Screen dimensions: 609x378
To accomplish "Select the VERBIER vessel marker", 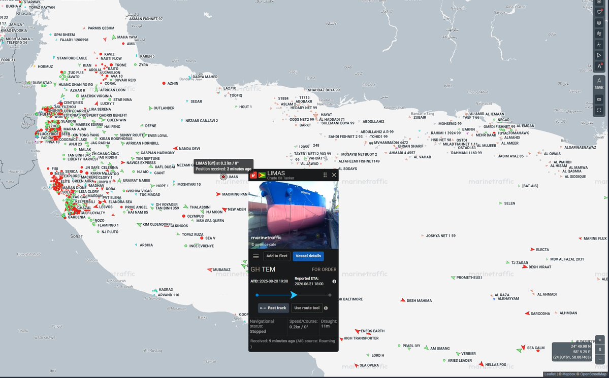I will 458,354.
